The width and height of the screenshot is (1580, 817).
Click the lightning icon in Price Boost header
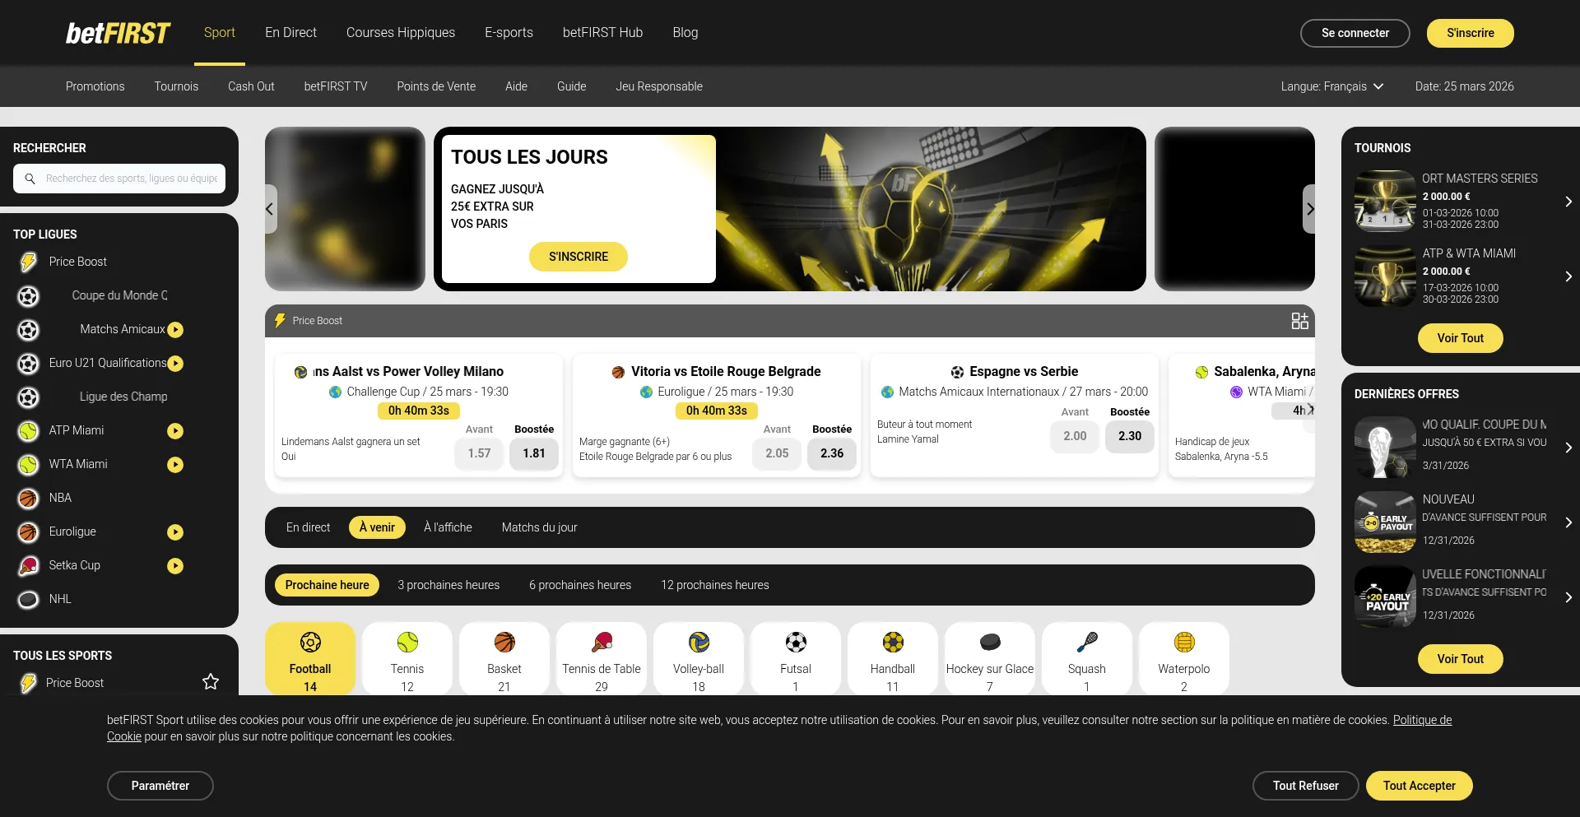280,321
